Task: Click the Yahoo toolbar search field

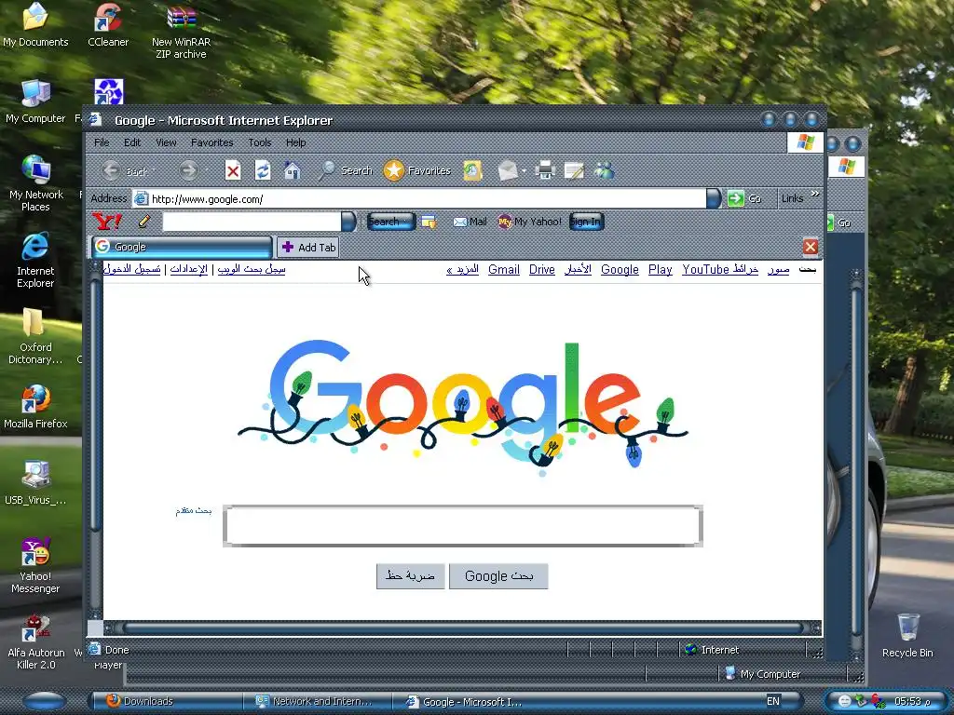Action: click(252, 222)
